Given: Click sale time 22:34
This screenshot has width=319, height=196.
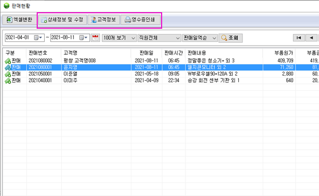Looking at the screenshot, I should [174, 81].
